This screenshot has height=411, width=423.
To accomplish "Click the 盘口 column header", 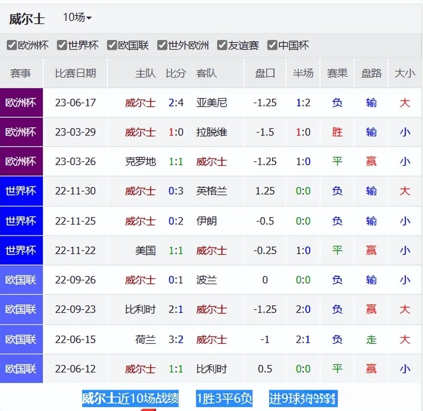I will click(x=265, y=73).
